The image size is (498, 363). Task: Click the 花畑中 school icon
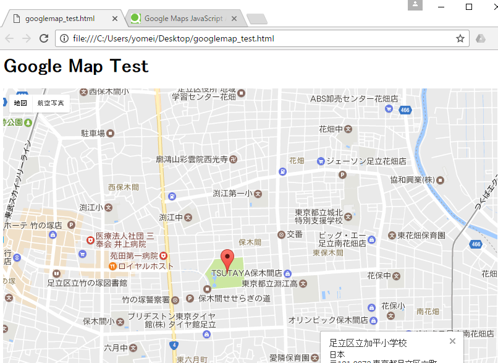(x=348, y=129)
